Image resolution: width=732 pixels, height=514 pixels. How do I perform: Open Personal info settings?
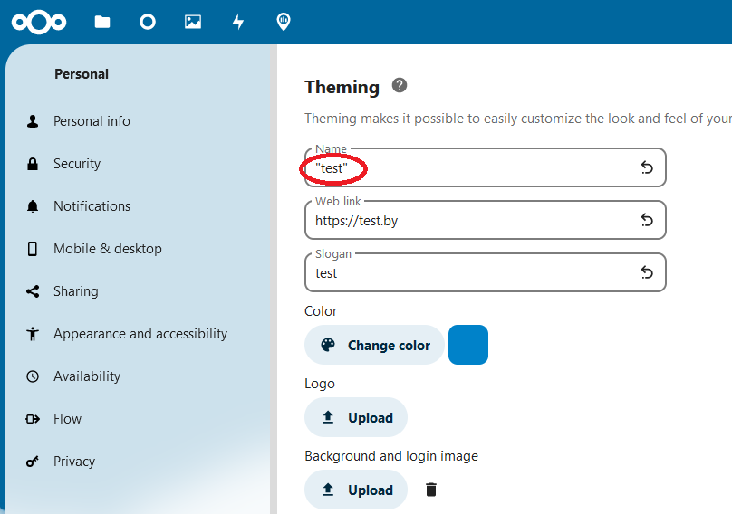[x=91, y=121]
